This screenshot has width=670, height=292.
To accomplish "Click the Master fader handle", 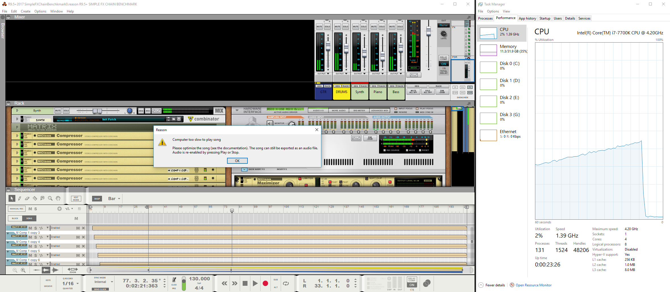I will (x=428, y=31).
